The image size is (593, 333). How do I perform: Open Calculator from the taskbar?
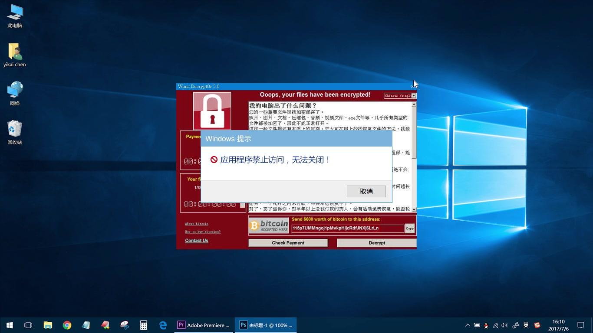tap(144, 325)
